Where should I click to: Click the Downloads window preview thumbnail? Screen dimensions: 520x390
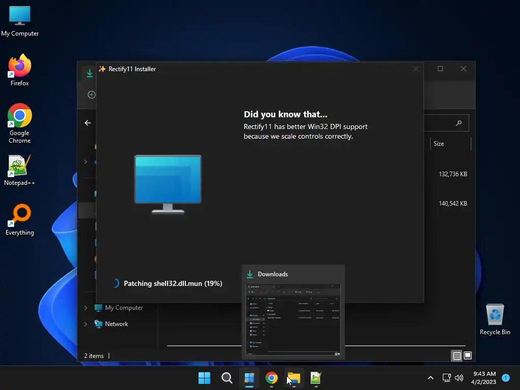click(293, 320)
